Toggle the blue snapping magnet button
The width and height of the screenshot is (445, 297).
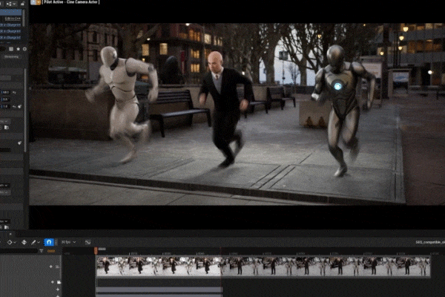(x=48, y=242)
